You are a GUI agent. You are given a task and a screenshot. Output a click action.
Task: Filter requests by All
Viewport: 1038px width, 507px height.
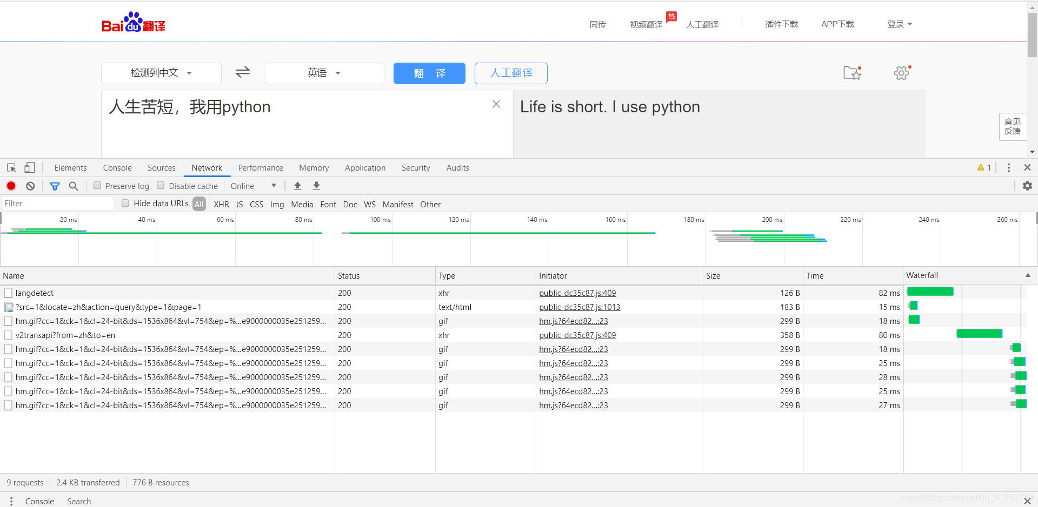199,204
